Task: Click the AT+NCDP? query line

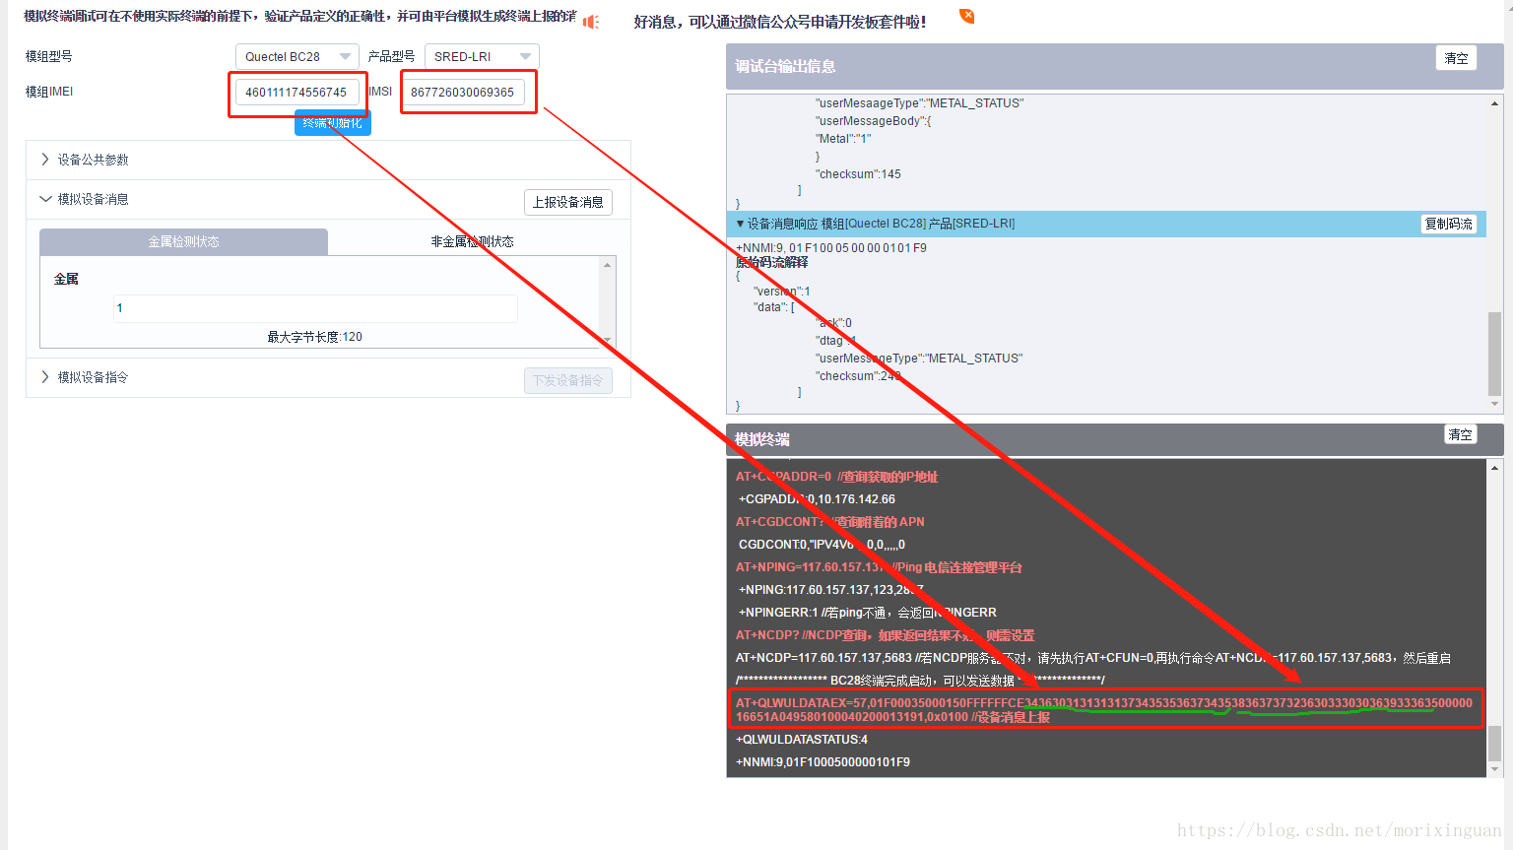Action: tap(885, 635)
